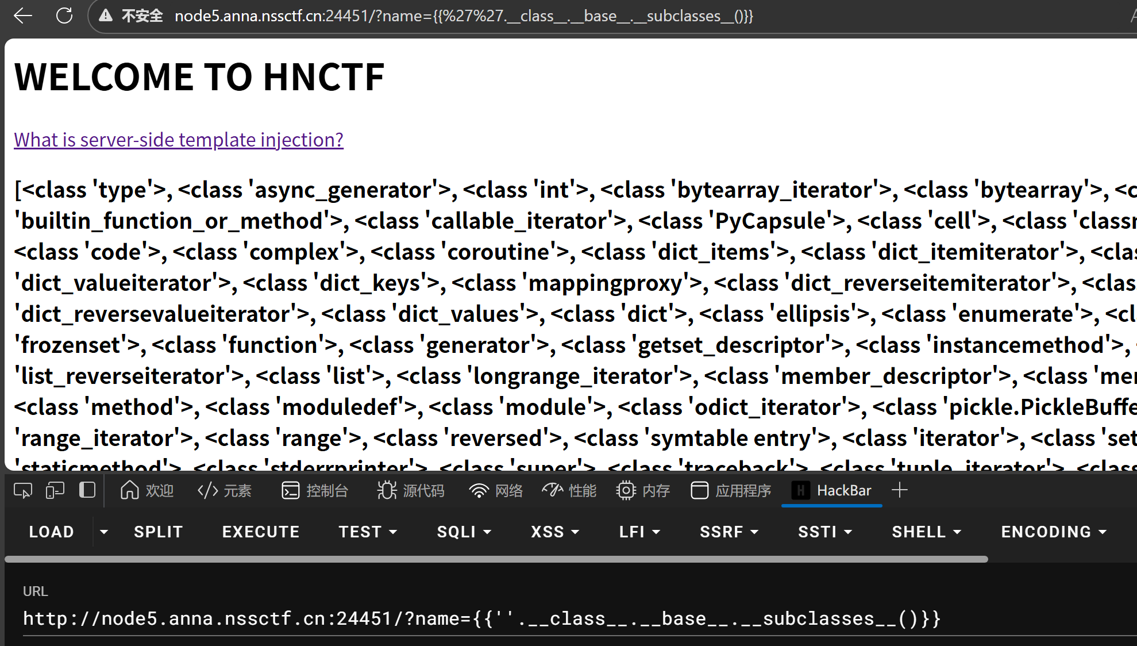
Task: Expand the LOAD dropdown arrow
Action: tap(104, 532)
